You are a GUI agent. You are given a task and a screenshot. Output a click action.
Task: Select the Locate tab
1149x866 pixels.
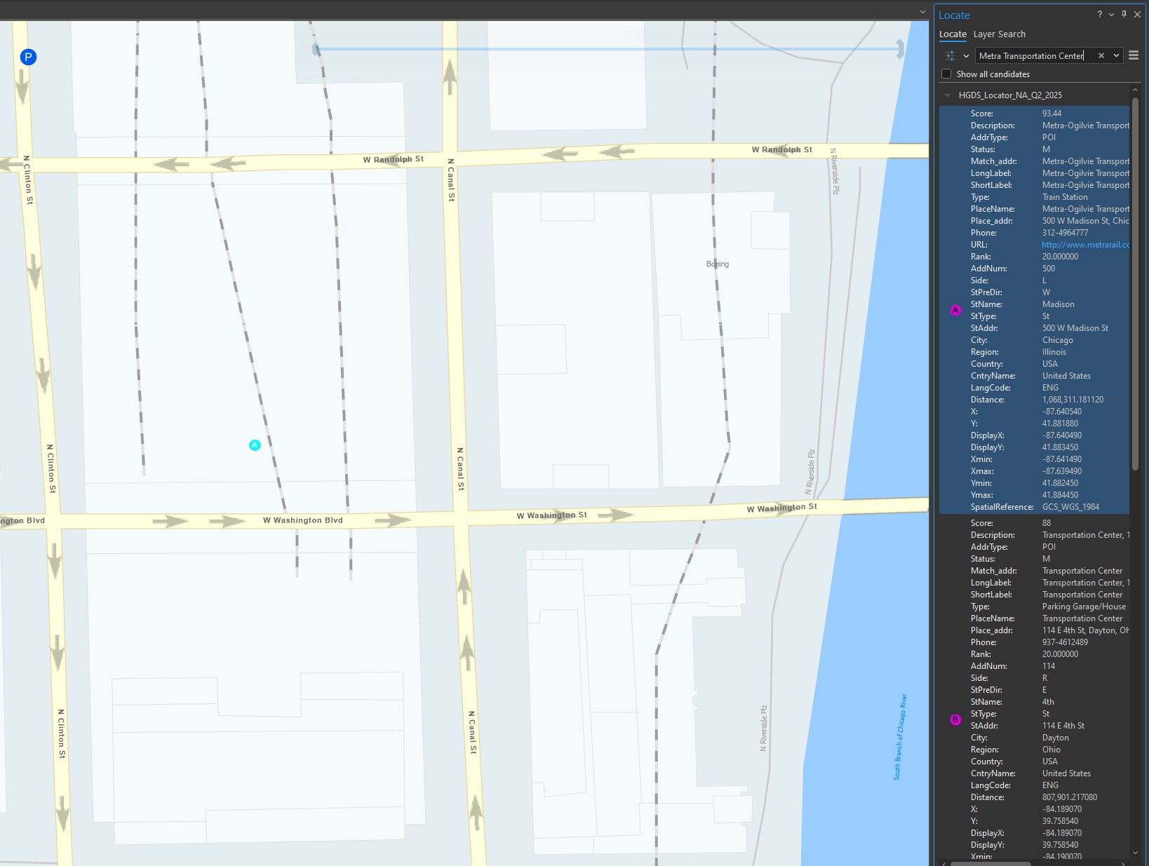click(x=953, y=34)
